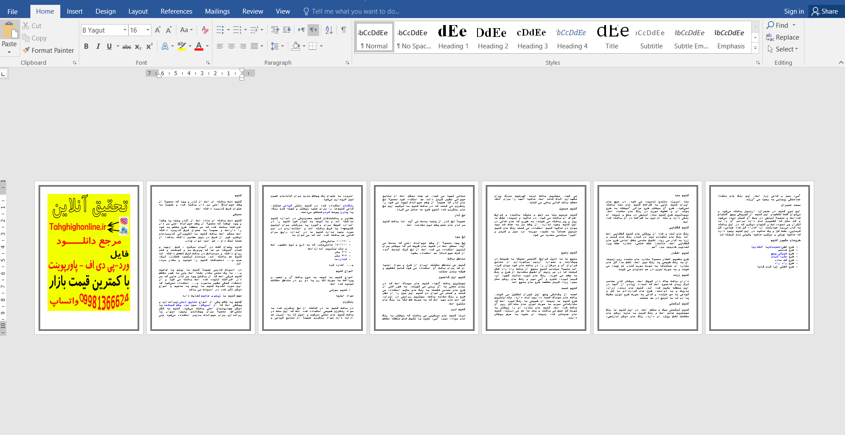845x435 pixels.
Task: Switch to the Layout tab
Action: pyautogui.click(x=138, y=11)
